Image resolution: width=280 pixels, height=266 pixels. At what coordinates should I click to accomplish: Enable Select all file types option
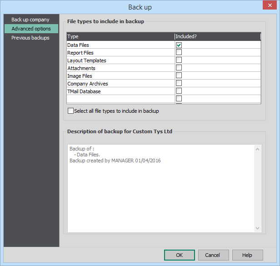(x=70, y=111)
